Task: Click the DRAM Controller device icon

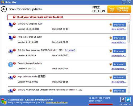Action: [x=11, y=51]
